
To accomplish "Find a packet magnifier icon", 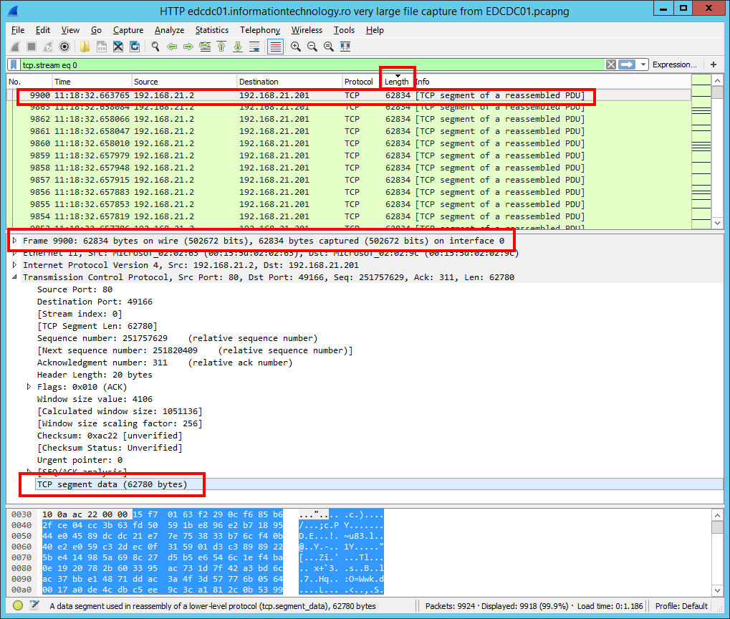I will [155, 47].
